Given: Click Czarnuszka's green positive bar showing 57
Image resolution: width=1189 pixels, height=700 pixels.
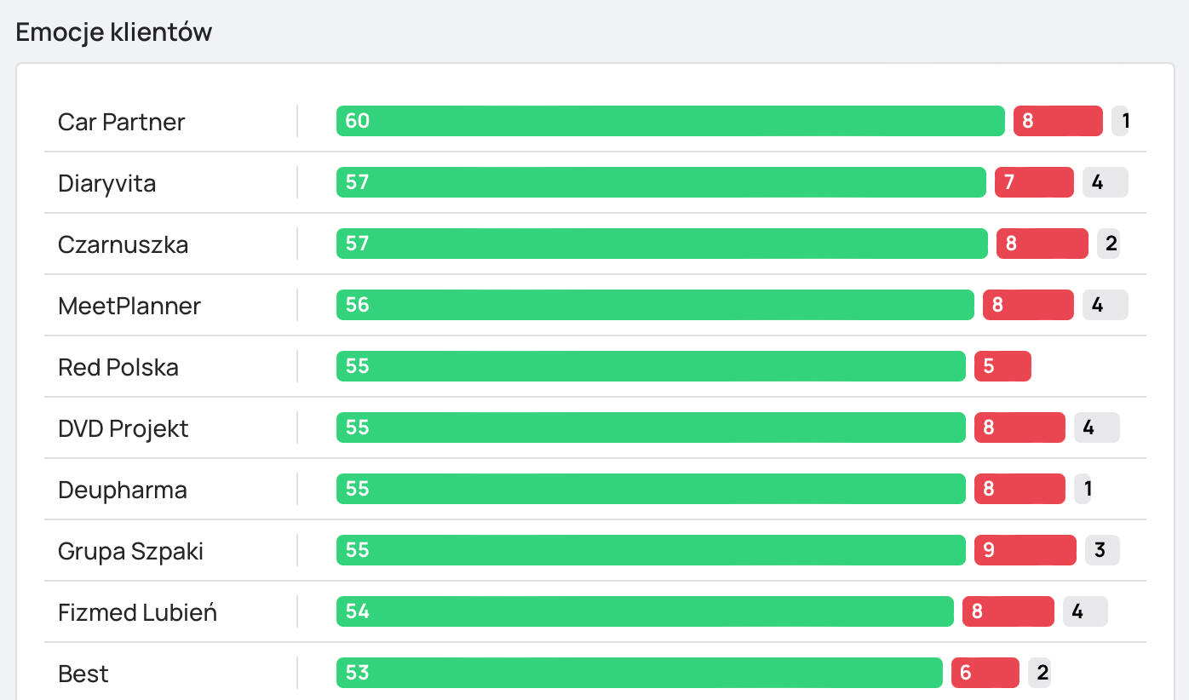Looking at the screenshot, I should pos(662,244).
